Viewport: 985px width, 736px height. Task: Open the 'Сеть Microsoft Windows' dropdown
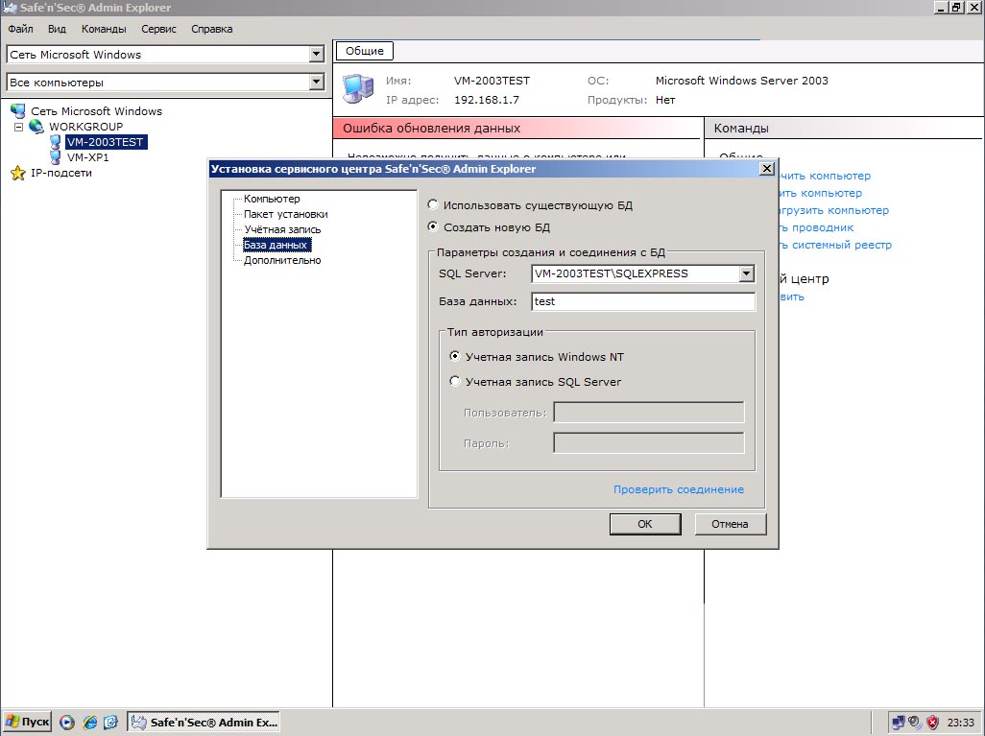coord(317,55)
